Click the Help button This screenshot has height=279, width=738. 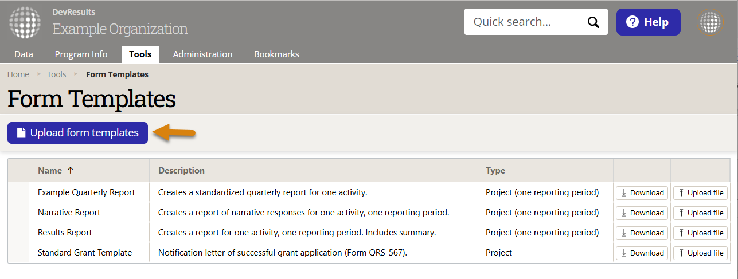point(648,22)
